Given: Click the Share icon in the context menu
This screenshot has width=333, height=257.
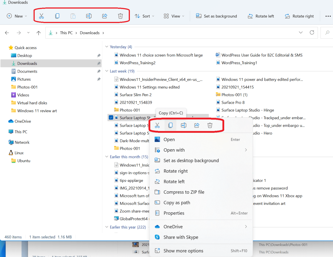Looking at the screenshot, I should click(x=197, y=125).
